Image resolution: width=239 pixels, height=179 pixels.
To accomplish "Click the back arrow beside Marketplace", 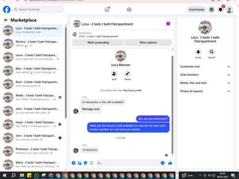I will 6,20.
